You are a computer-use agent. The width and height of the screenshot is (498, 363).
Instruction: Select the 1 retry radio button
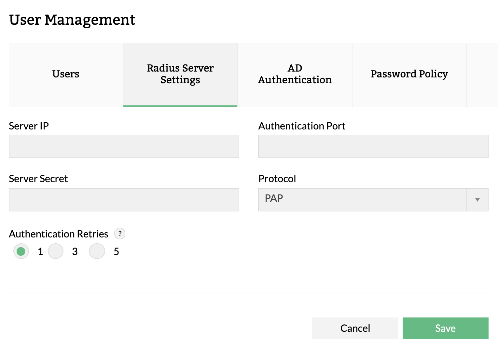(x=21, y=251)
